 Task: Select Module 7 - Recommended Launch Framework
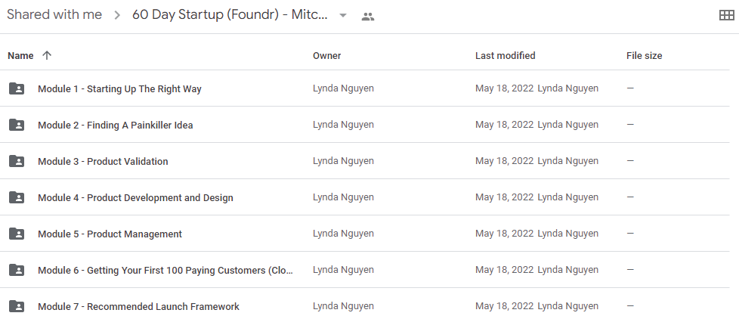click(x=138, y=307)
